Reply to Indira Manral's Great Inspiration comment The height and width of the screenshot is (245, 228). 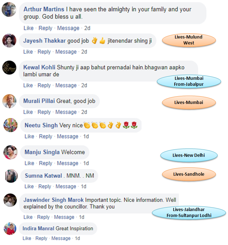tap(41, 238)
